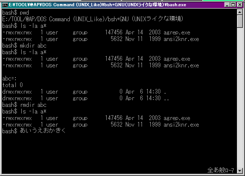Screen dimensions: 245x176
Task: Maximize the bash.exe console window
Action: click(x=233, y=5)
